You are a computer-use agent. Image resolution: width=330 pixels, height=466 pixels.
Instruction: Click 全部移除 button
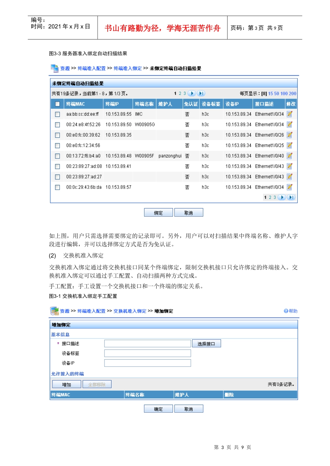point(97,385)
